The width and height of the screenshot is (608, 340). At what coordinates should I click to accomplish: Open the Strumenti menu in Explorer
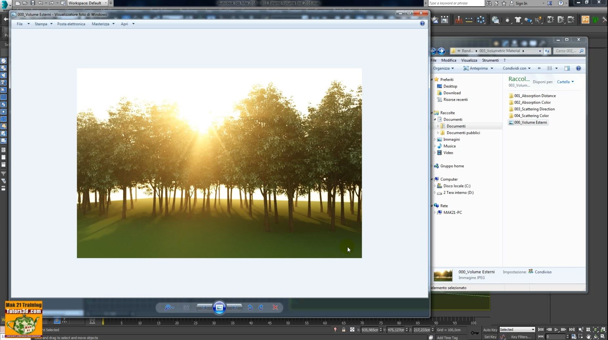click(x=490, y=60)
